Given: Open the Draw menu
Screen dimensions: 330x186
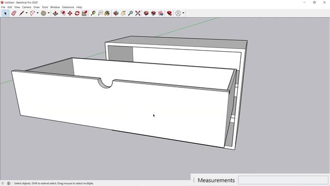Looking at the screenshot, I should tap(37, 7).
